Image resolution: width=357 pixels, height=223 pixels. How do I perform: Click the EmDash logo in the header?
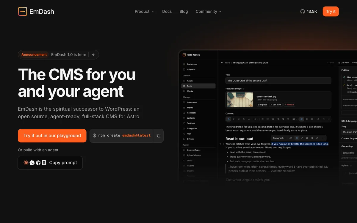tap(36, 12)
